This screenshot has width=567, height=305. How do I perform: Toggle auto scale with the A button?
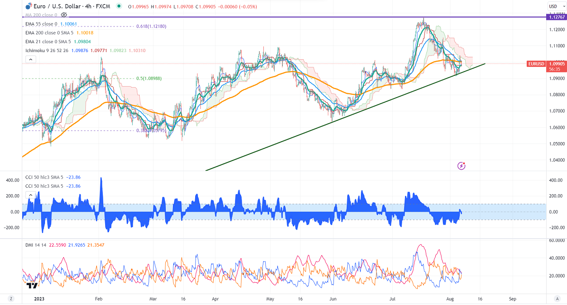click(x=557, y=299)
